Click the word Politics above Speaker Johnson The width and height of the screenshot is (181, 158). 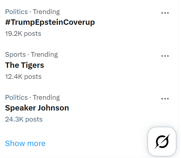point(16,97)
